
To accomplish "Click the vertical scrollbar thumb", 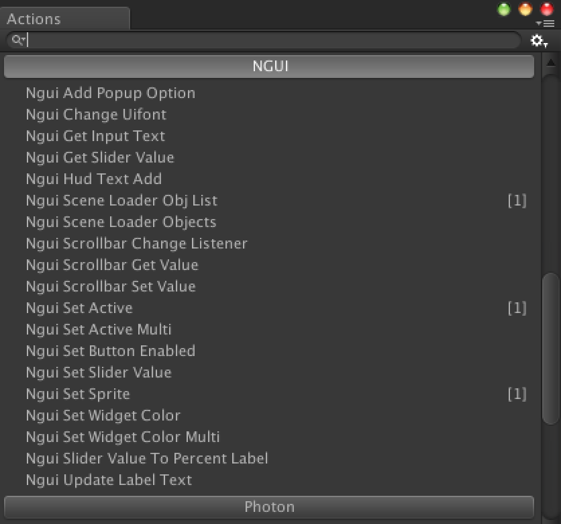I will click(551, 349).
